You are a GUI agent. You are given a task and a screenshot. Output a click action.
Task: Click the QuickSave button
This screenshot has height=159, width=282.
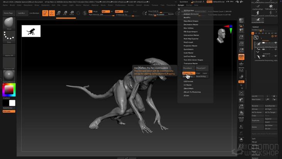pos(184,2)
